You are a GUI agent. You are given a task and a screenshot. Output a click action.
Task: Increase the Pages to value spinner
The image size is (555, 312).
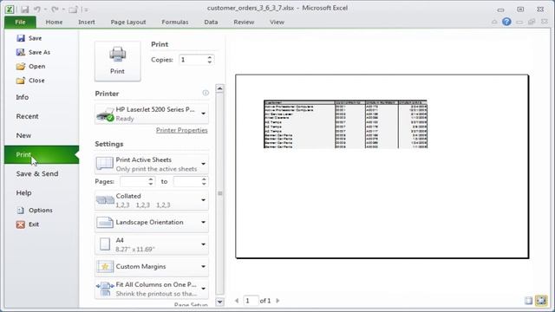[x=204, y=179]
